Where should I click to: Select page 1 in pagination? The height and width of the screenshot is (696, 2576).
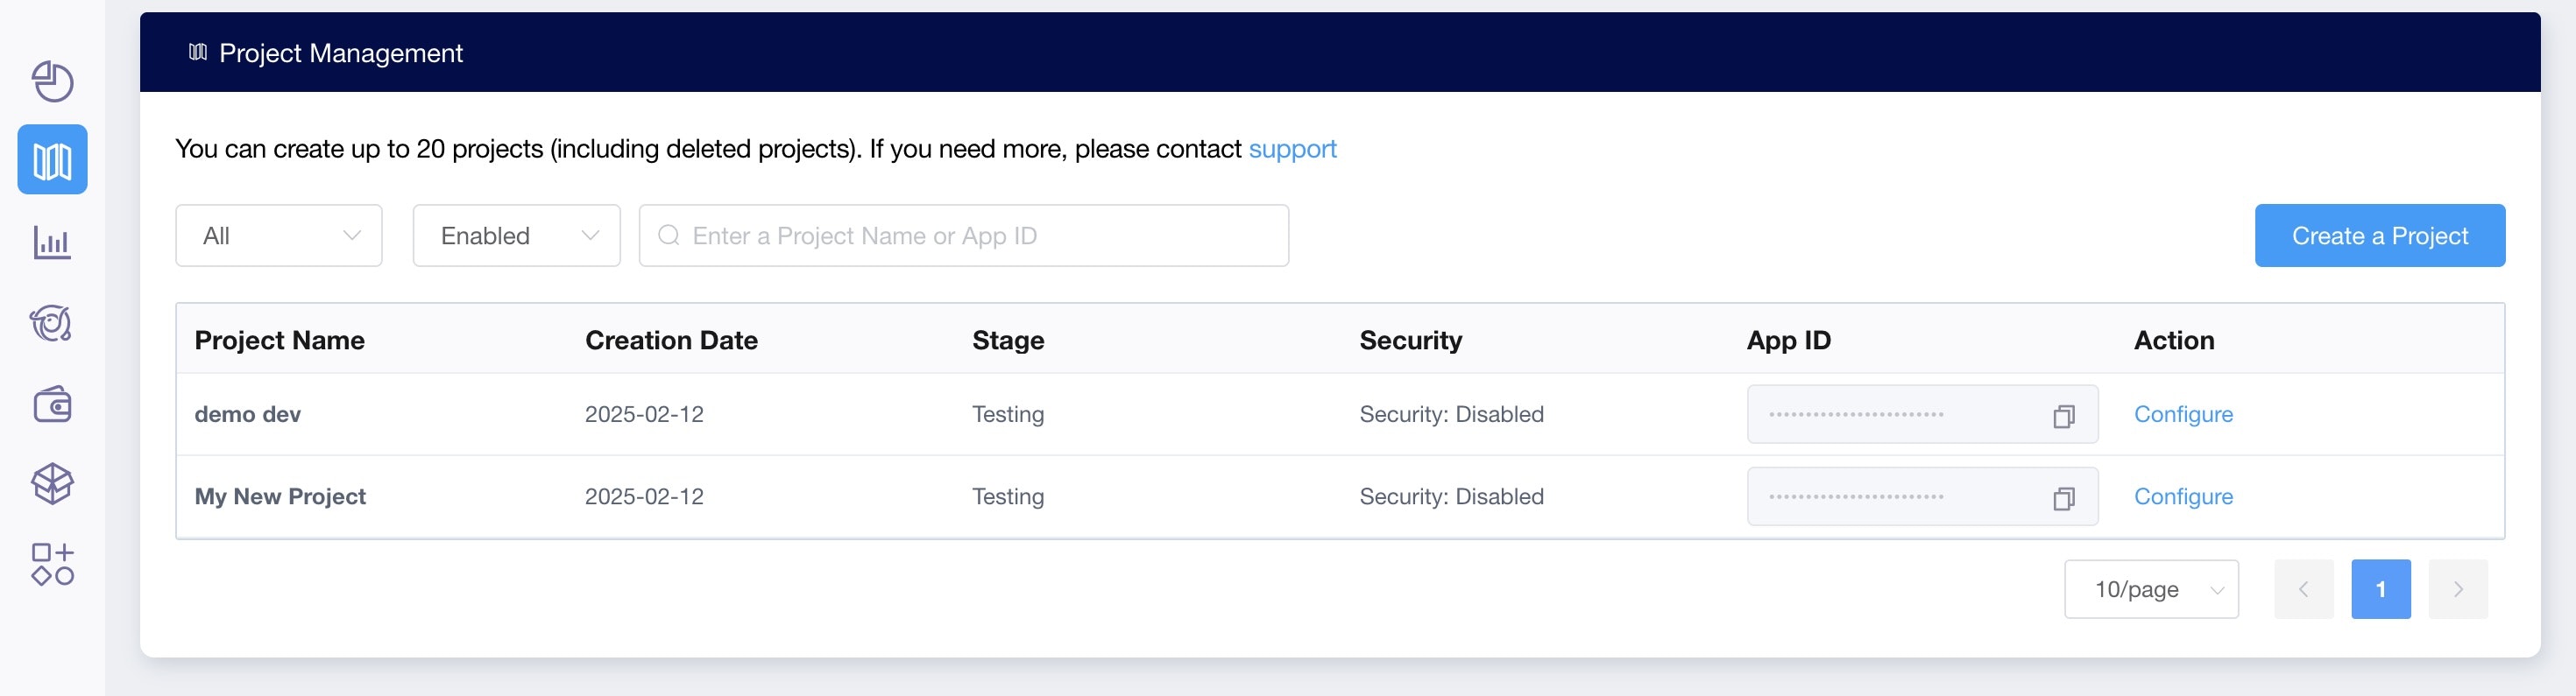(x=2380, y=589)
